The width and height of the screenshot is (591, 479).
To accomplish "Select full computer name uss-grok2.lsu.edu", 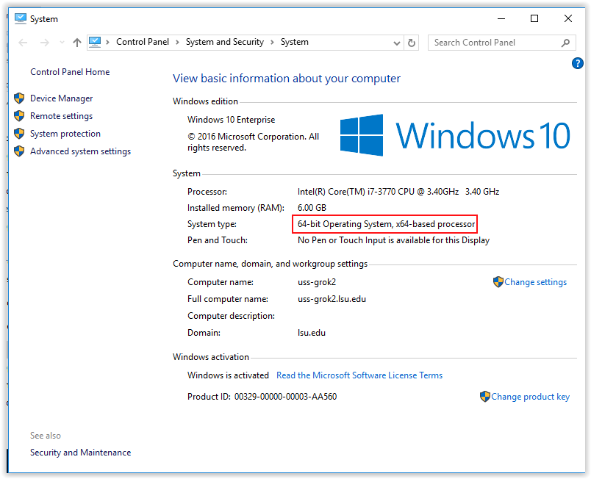I will coord(332,299).
